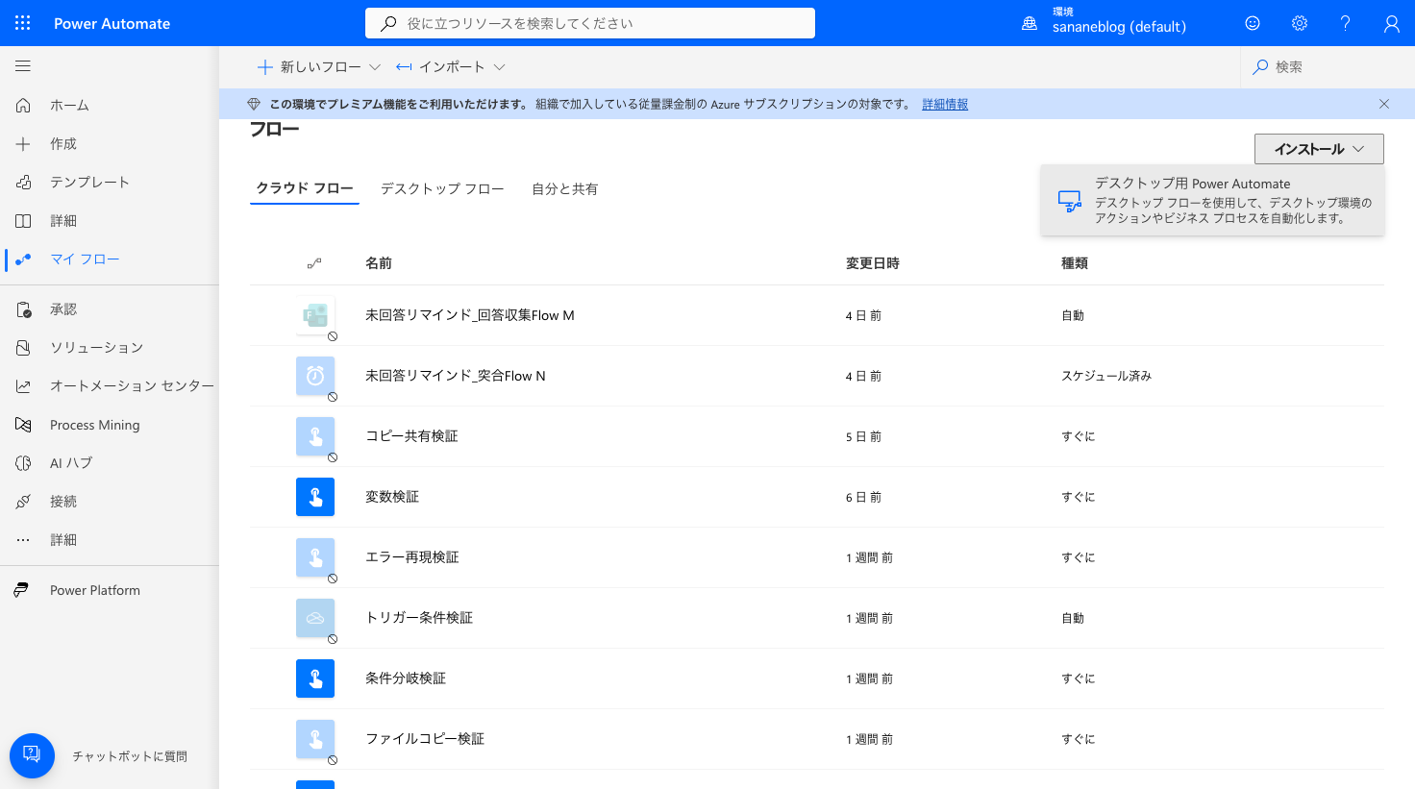Click the Approvals icon in sidebar
The width and height of the screenshot is (1415, 789).
[x=23, y=309]
